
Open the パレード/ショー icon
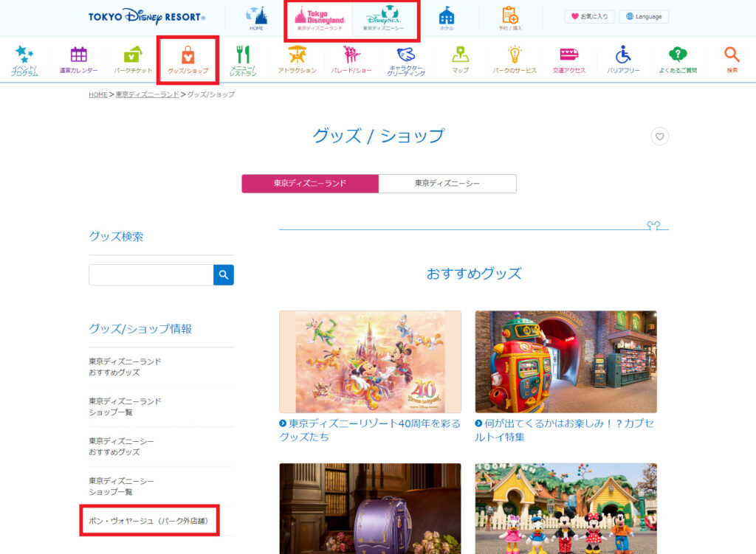point(351,60)
